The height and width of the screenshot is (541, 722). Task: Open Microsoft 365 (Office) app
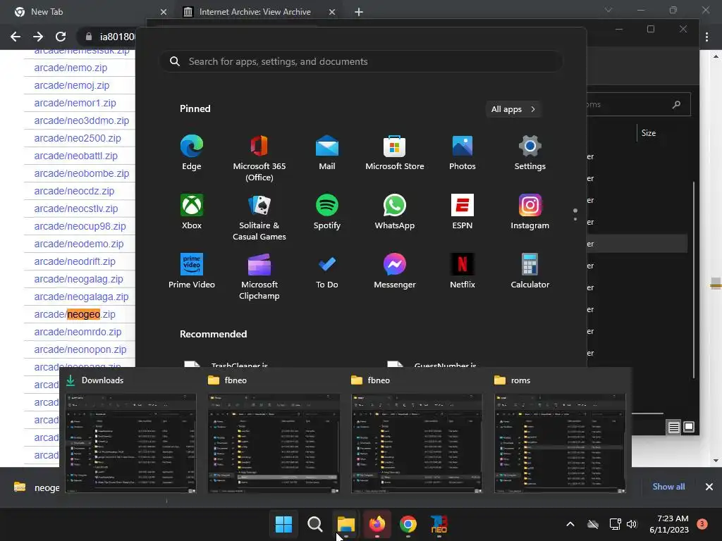point(259,158)
